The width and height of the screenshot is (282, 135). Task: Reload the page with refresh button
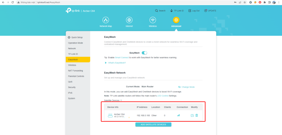tap(12, 2)
